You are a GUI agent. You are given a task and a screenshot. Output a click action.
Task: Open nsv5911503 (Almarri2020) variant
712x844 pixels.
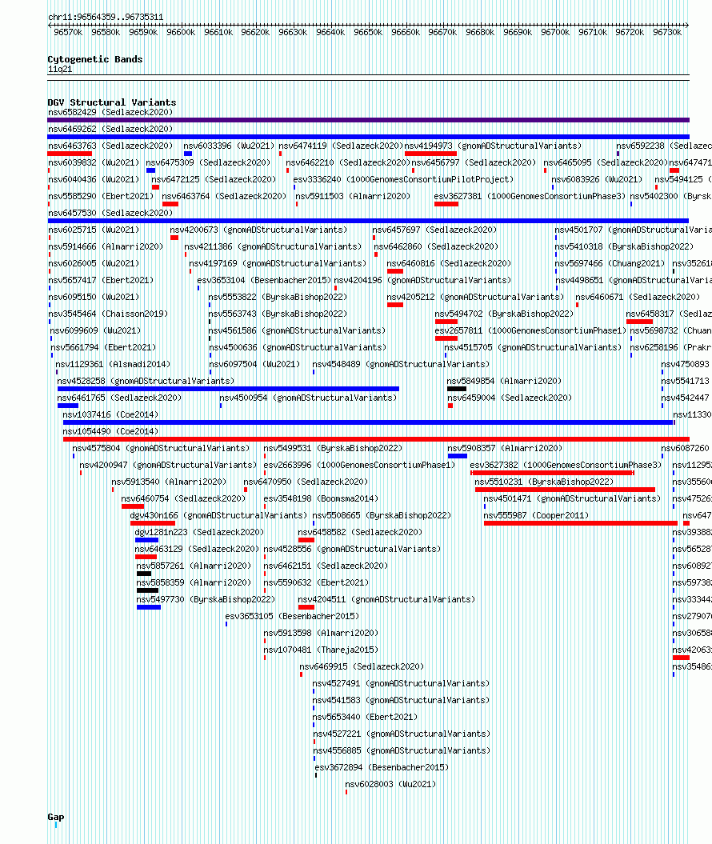[x=353, y=197]
